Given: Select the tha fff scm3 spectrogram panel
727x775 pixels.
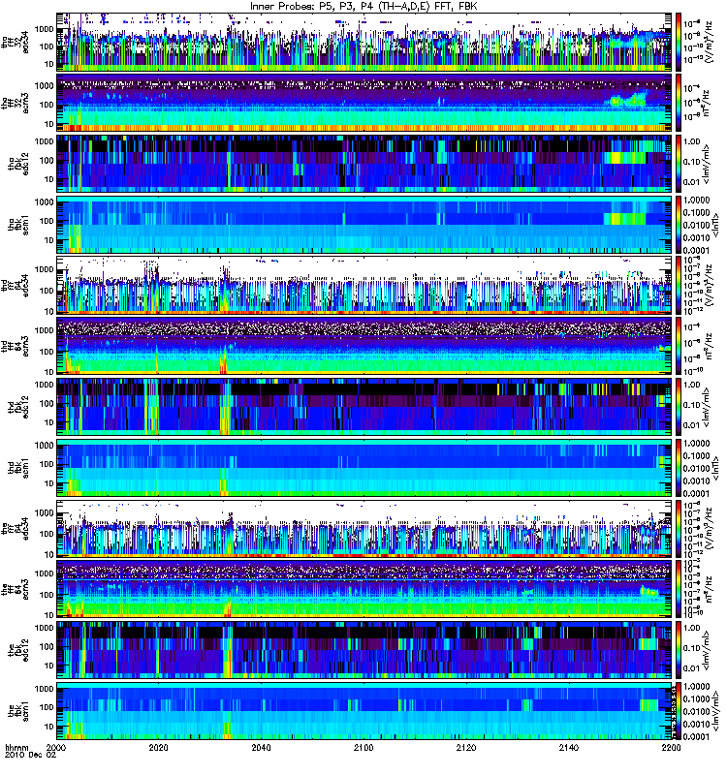Looking at the screenshot, I should [x=364, y=103].
